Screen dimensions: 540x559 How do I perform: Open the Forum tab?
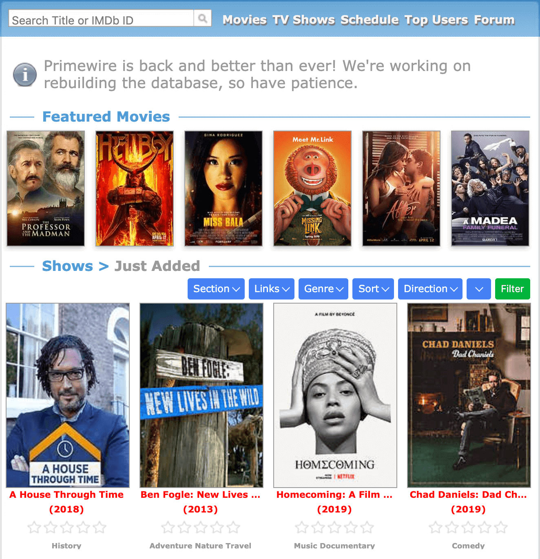[494, 20]
